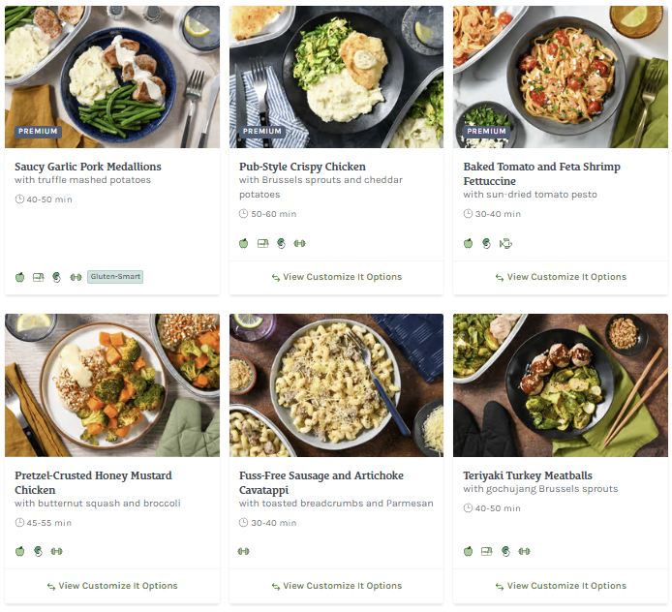View Customize It Options for Pub-Style Crispy Chicken
The height and width of the screenshot is (612, 672).
tap(336, 277)
